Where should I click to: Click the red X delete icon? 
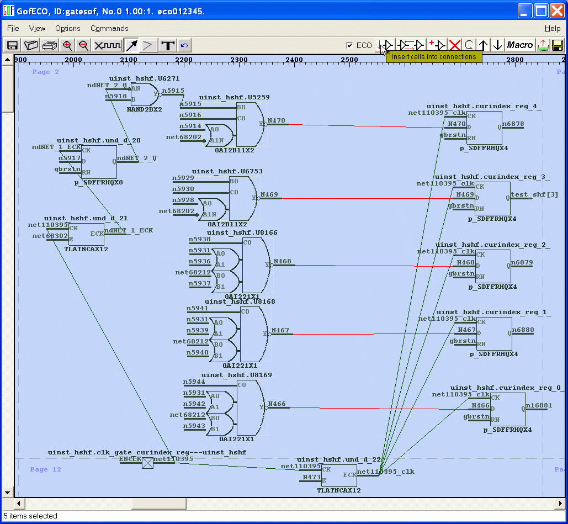click(x=454, y=45)
